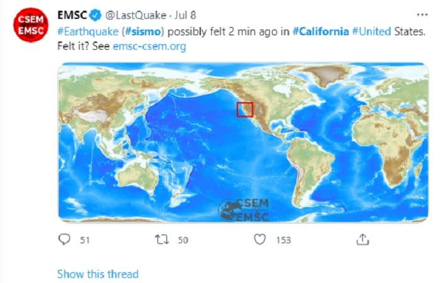Open the tweet's more options menu
Screen dimensions: 441x283
pyautogui.click(x=421, y=14)
